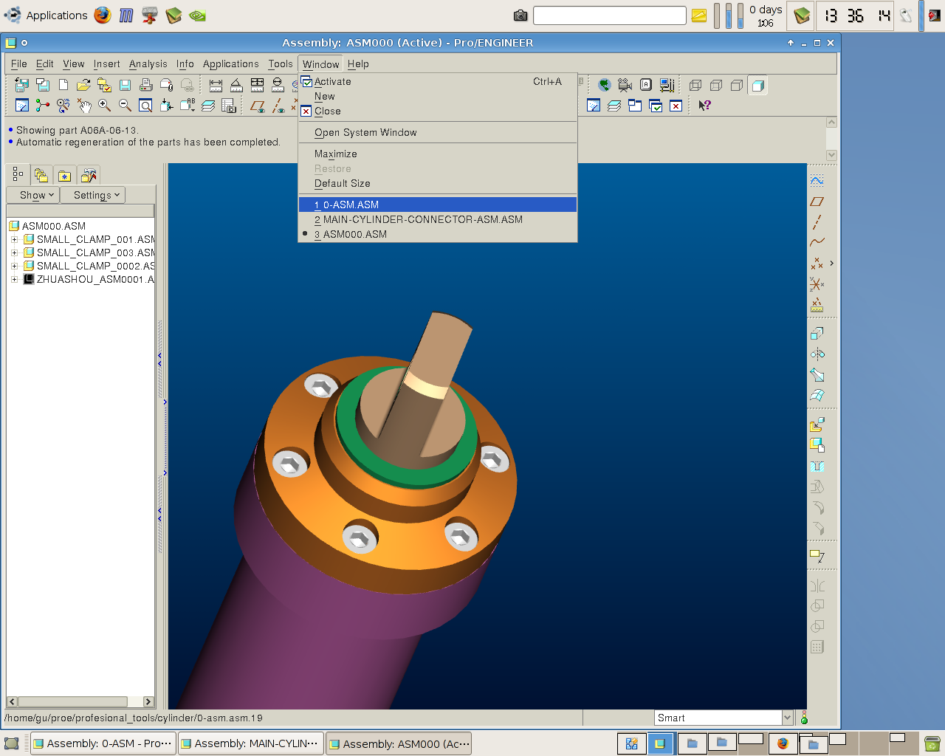Open the Analysis menu
The image size is (945, 756).
(148, 64)
